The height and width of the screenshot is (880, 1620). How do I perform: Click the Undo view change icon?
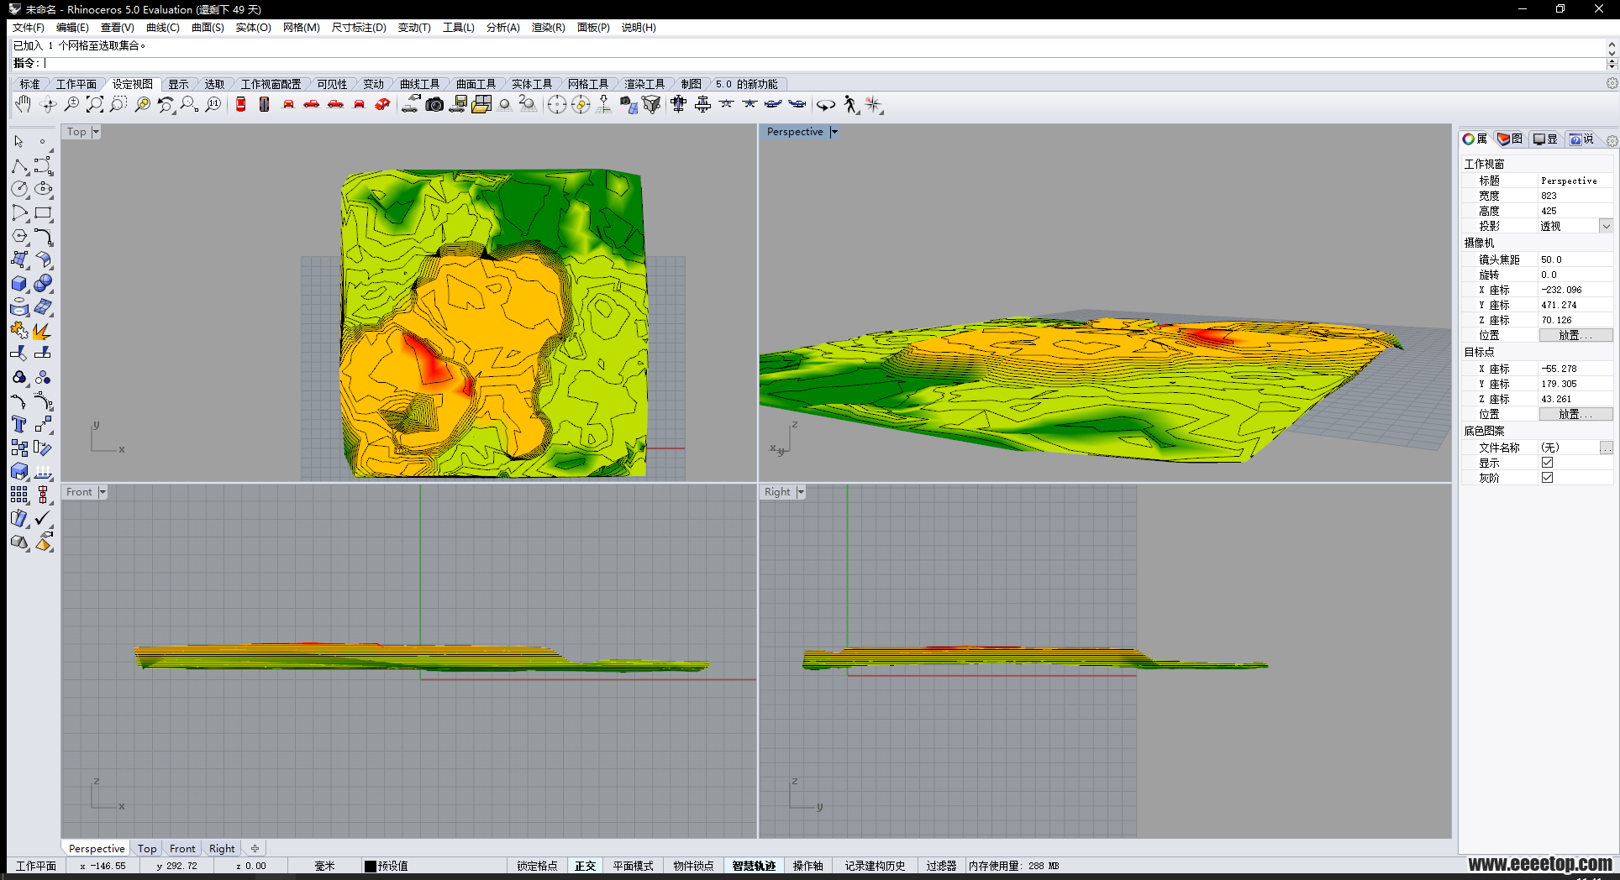click(x=166, y=104)
